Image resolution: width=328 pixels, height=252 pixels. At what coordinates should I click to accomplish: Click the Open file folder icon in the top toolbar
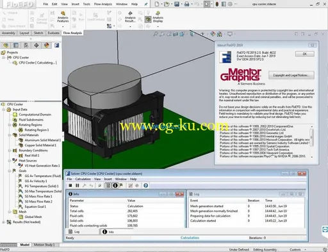click(x=167, y=4)
